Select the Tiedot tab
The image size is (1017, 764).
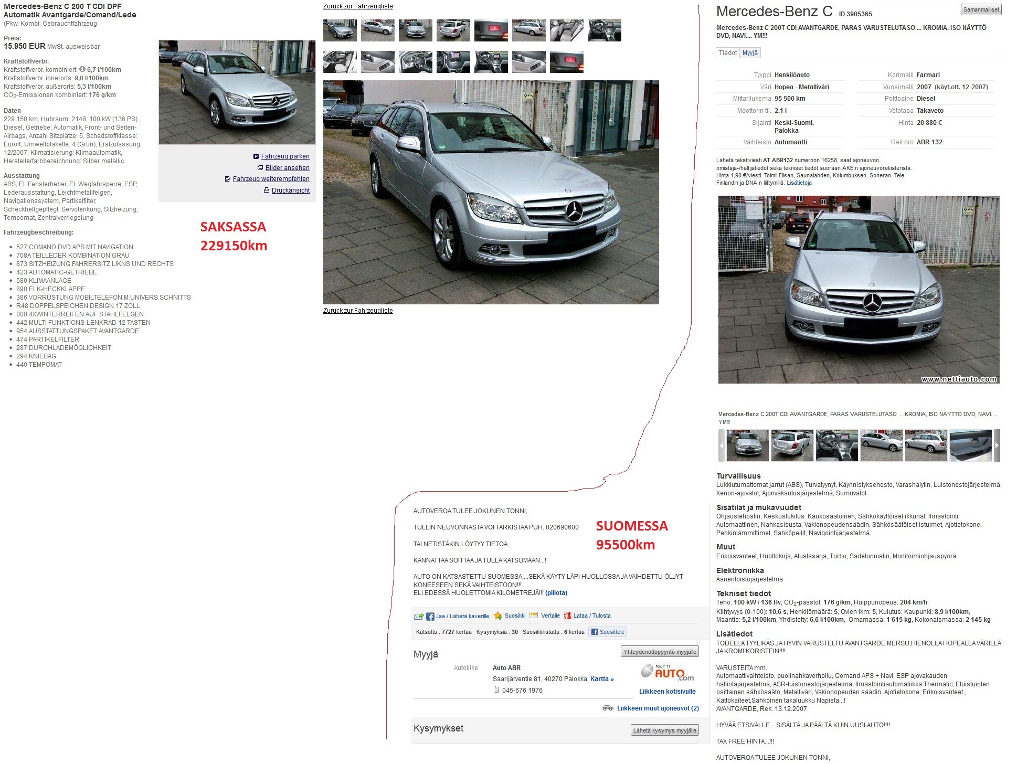pyautogui.click(x=727, y=53)
